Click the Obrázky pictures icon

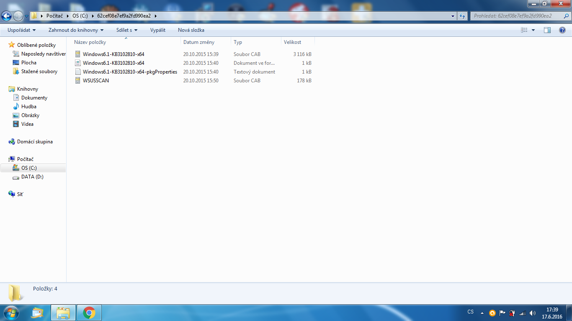click(16, 115)
